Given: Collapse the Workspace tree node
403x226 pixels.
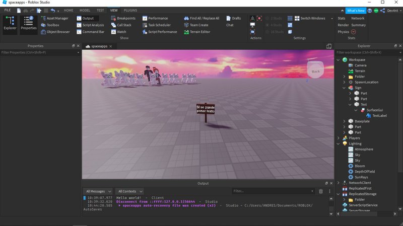Looking at the screenshot, I should coord(338,59).
